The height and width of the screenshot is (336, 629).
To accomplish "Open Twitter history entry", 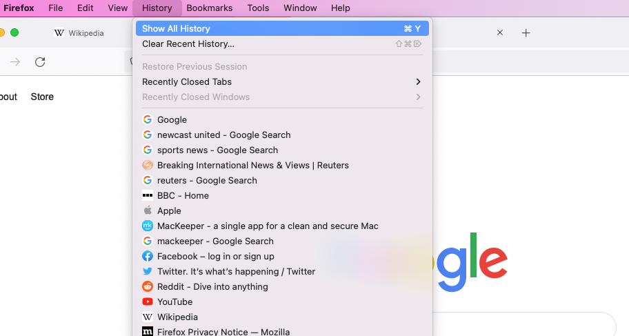I will (282, 272).
